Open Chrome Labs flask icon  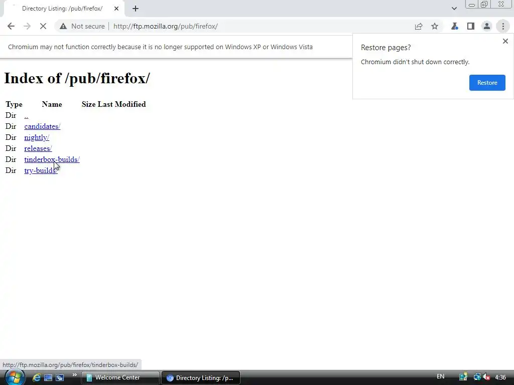coord(455,26)
